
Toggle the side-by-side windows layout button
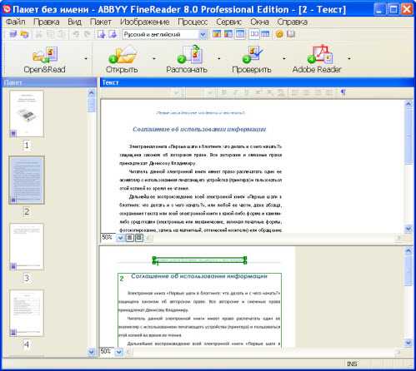254,34
